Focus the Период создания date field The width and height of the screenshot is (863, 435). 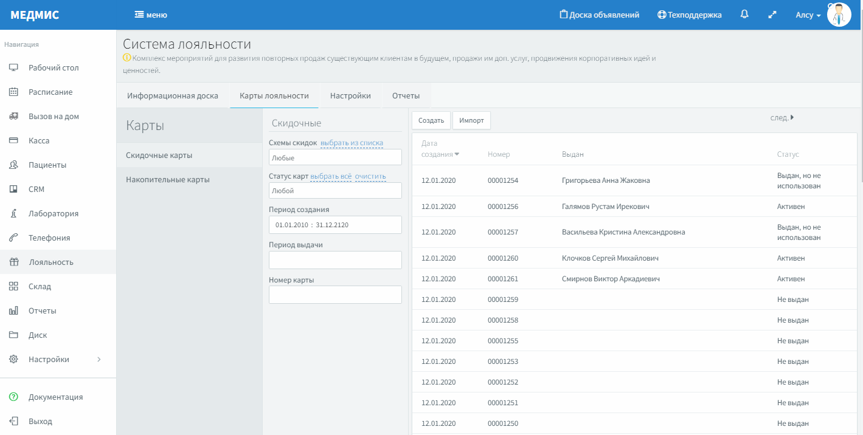click(335, 225)
